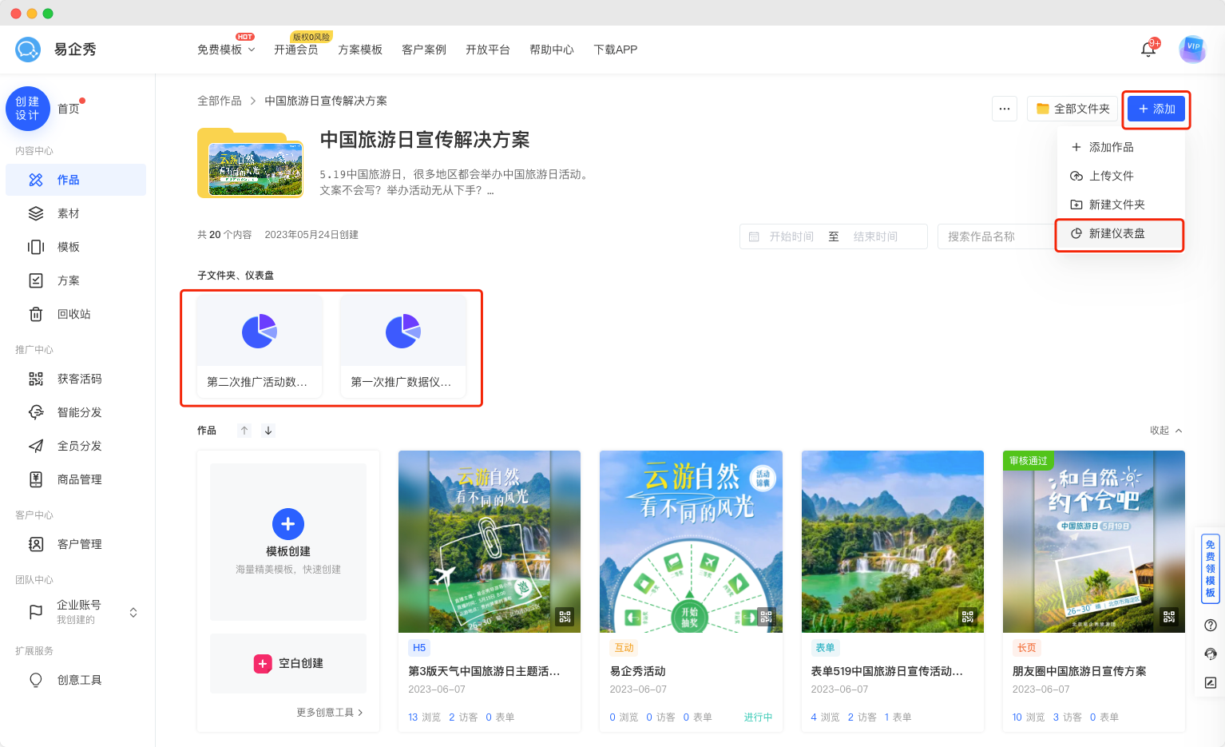Expand the 企业账号 account switcher
This screenshot has width=1225, height=747.
click(x=133, y=613)
